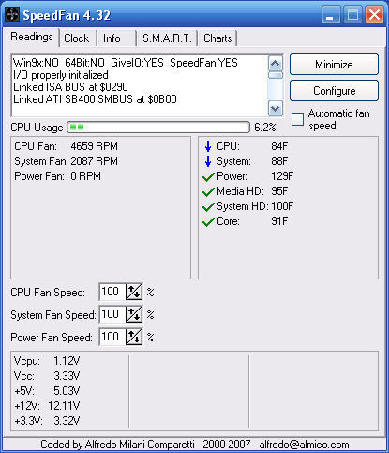Click the Vcc 3.33V voltage reading
The image size is (389, 453).
coord(47,376)
